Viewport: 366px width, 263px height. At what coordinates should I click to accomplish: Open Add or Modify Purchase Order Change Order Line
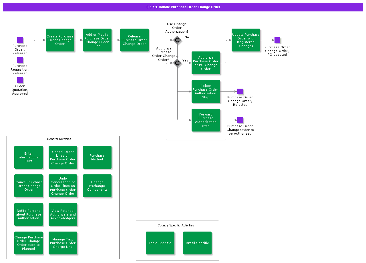tap(97, 40)
